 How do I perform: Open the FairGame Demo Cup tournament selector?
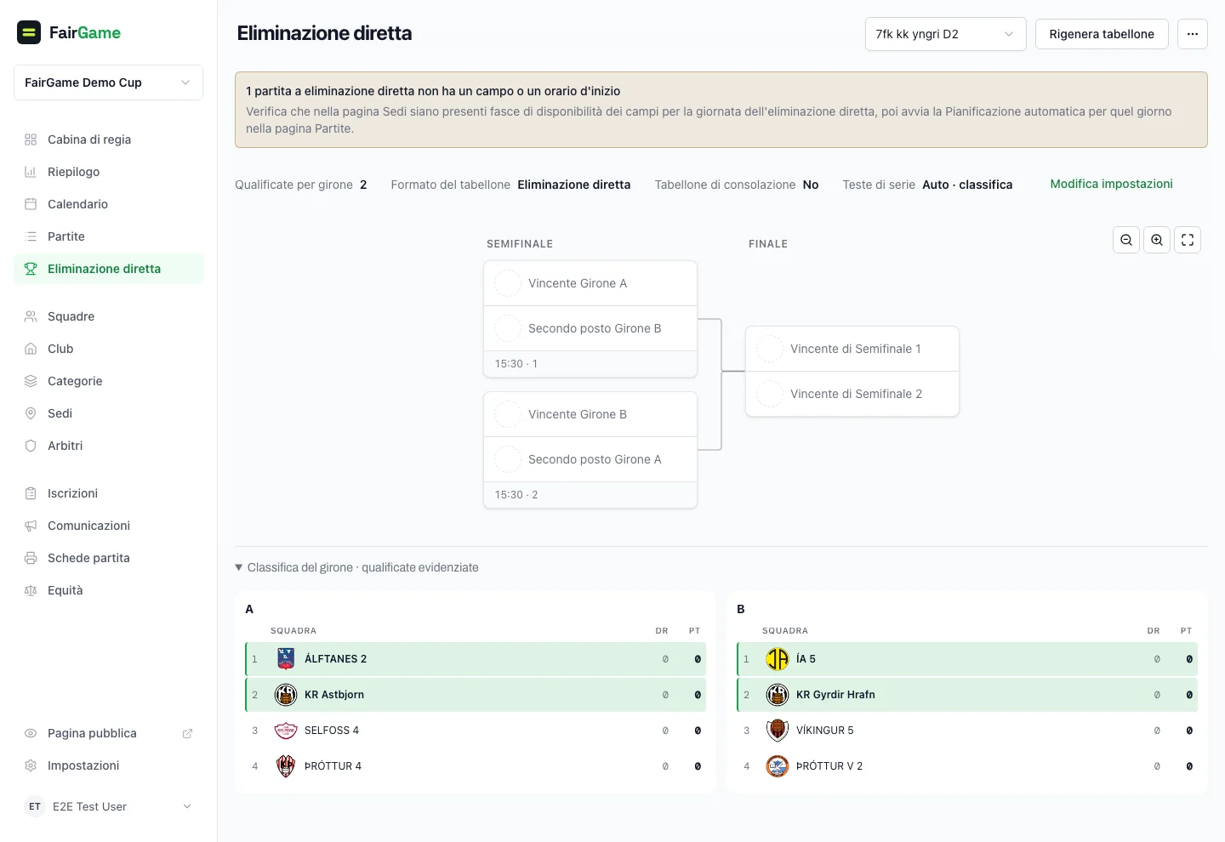point(108,82)
